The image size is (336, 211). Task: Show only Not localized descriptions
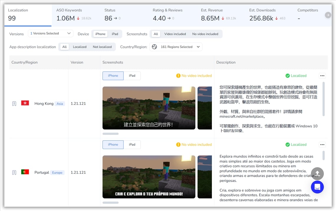pos(102,47)
